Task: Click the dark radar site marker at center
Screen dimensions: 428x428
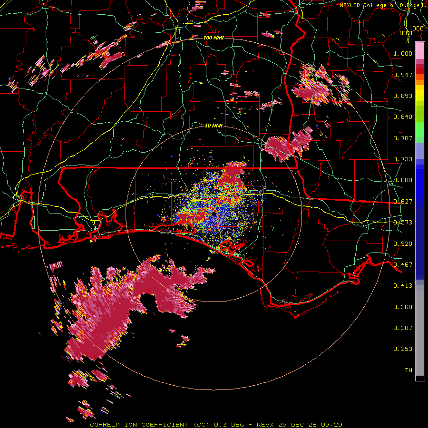Action: click(214, 214)
